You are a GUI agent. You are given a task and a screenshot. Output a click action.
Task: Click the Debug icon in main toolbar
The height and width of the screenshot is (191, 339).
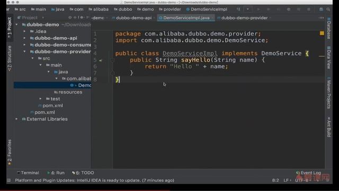tap(269, 10)
